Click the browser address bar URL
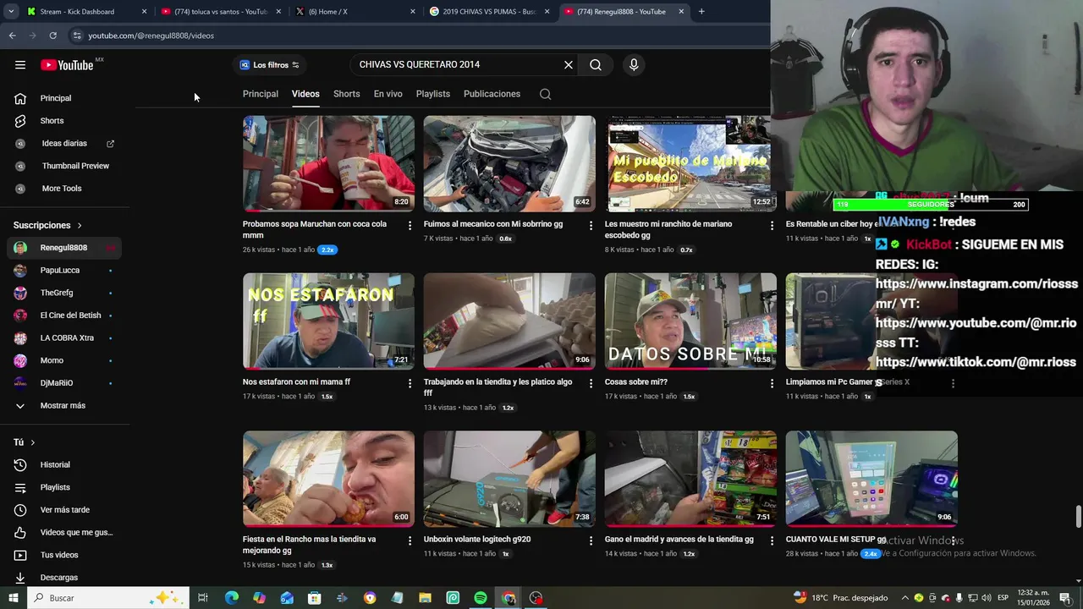The width and height of the screenshot is (1083, 609). click(x=151, y=36)
